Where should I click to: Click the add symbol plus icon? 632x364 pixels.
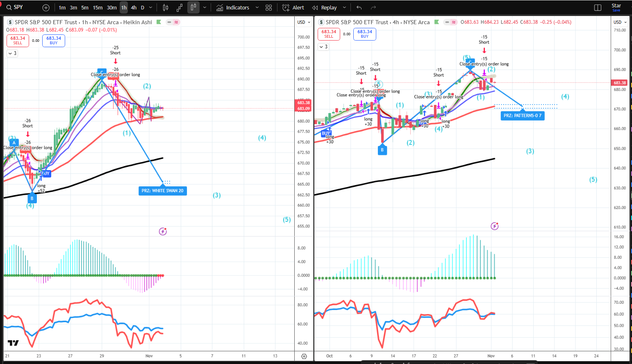coord(46,8)
